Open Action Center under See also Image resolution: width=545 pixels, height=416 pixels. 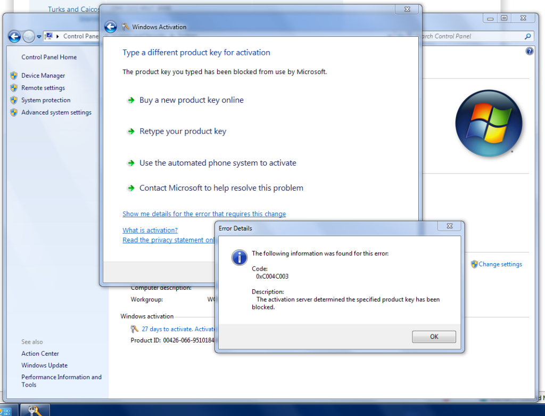[40, 353]
